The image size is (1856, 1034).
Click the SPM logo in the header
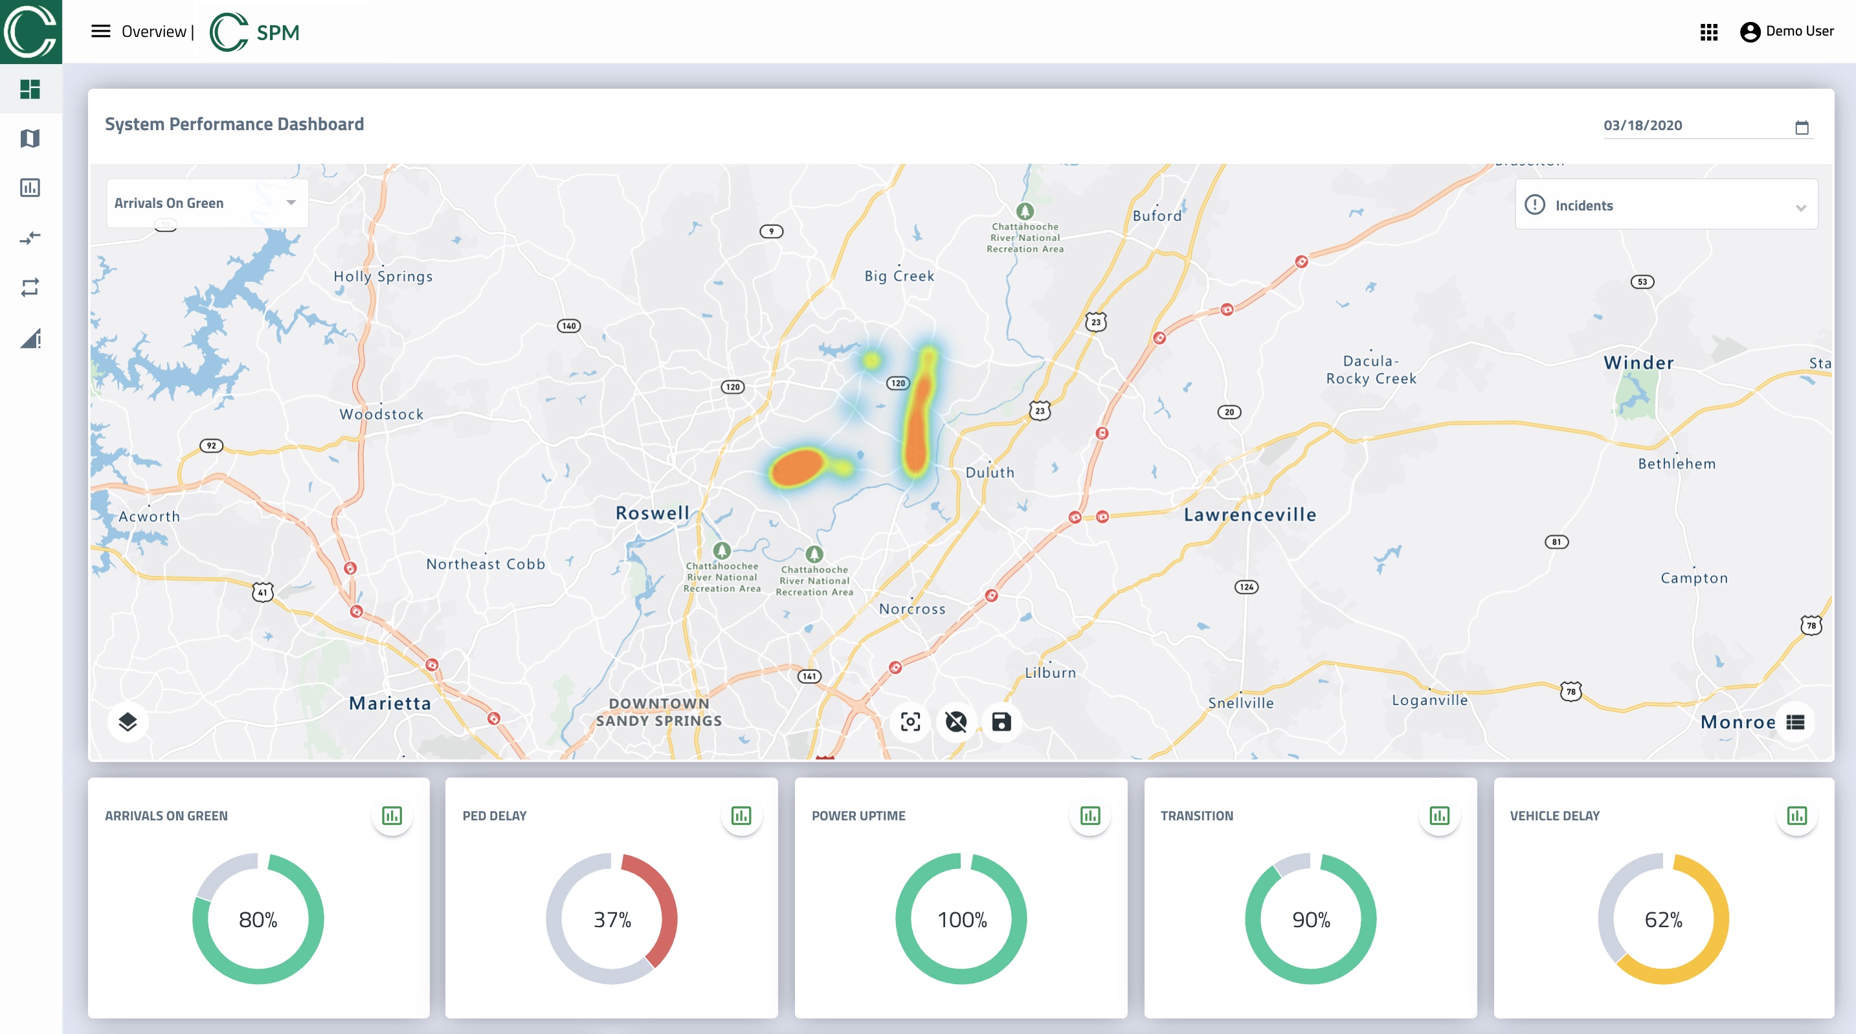pyautogui.click(x=255, y=32)
